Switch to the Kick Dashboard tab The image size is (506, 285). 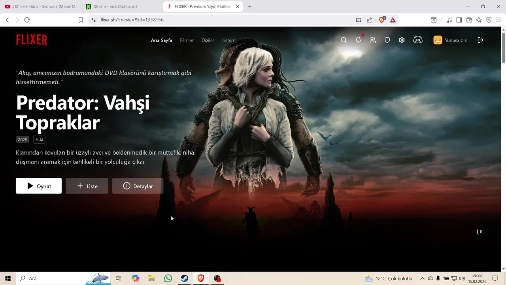click(121, 7)
